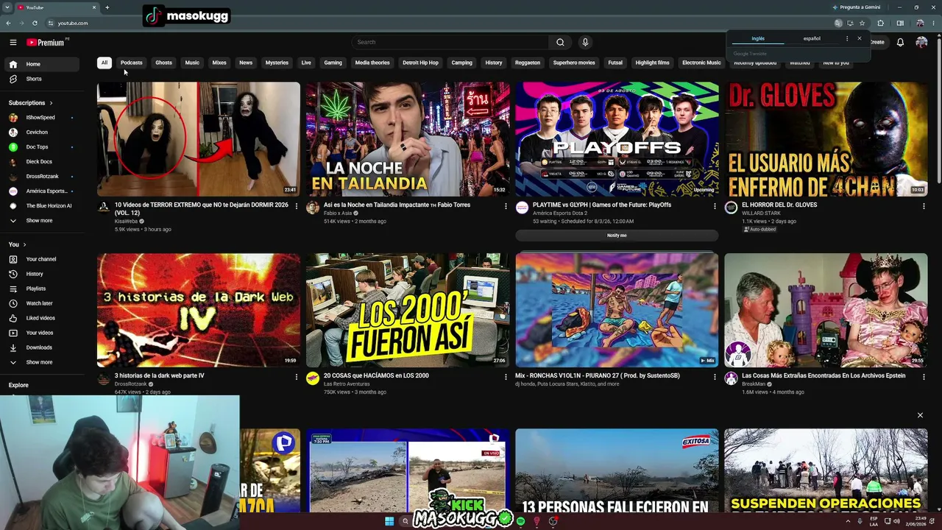The height and width of the screenshot is (530, 942).
Task: Switch translation to español tab
Action: [x=812, y=38]
